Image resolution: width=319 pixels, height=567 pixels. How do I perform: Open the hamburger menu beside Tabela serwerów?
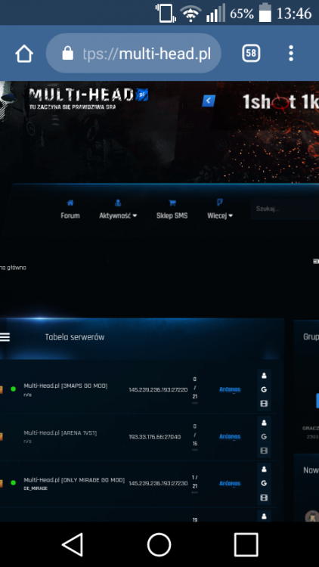(x=5, y=337)
